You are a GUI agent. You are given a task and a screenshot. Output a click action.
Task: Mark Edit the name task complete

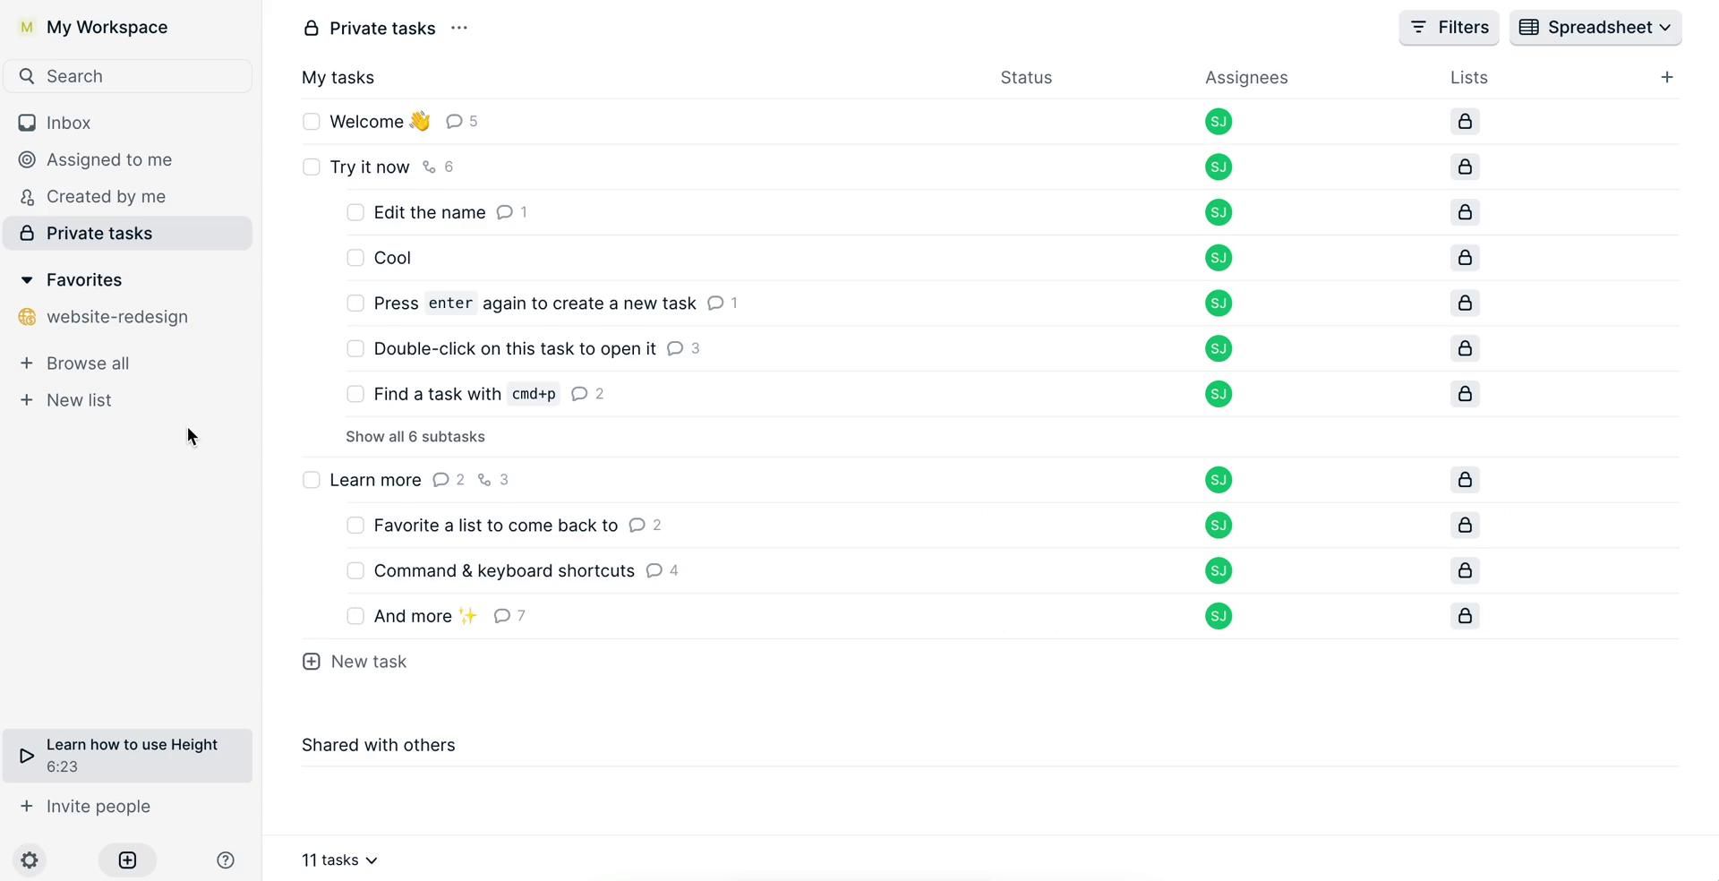[355, 213]
